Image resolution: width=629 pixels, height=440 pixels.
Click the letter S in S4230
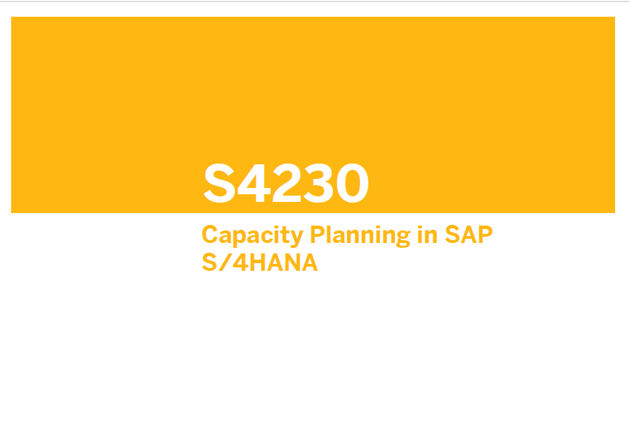(x=219, y=184)
